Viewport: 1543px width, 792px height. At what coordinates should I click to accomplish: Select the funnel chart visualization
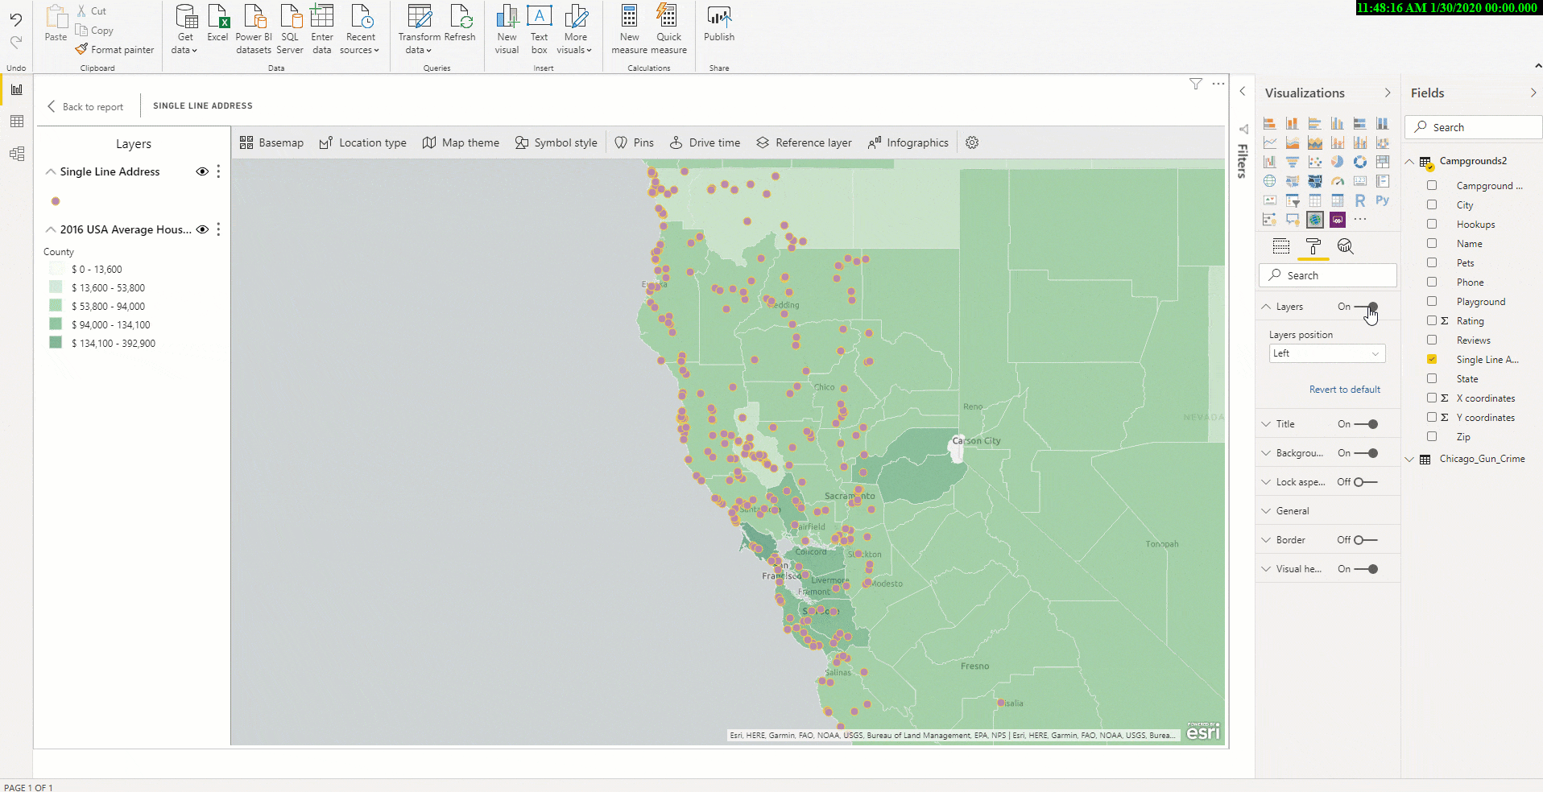coord(1293,162)
